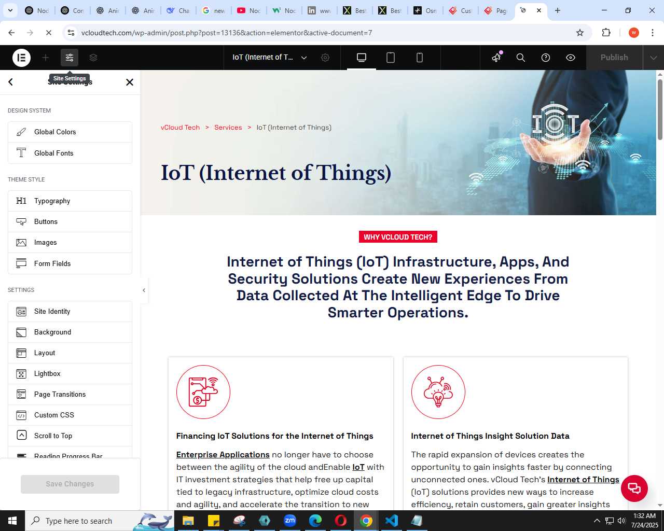
Task: Open the Windows Start menu
Action: pyautogui.click(x=12, y=521)
